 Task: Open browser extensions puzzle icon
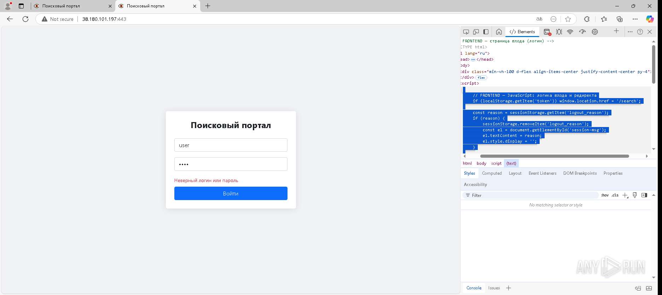click(587, 19)
